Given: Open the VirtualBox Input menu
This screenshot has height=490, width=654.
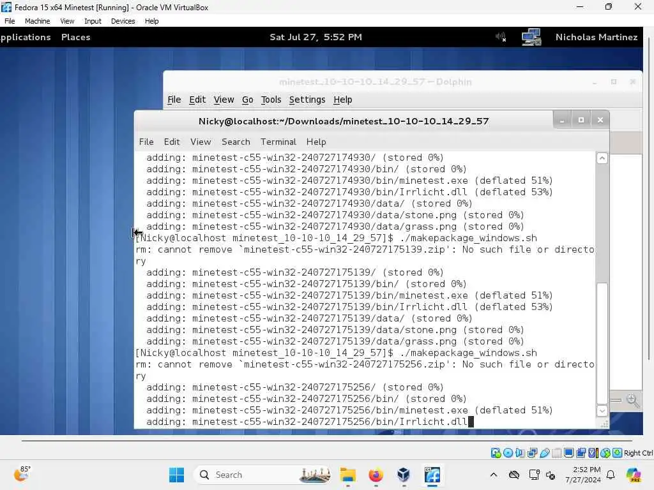Looking at the screenshot, I should (x=93, y=21).
